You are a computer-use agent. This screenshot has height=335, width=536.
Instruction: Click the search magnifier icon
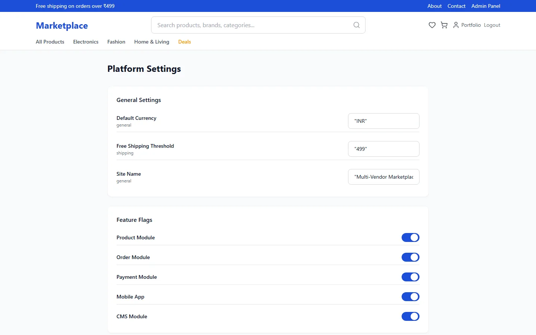[x=356, y=25]
